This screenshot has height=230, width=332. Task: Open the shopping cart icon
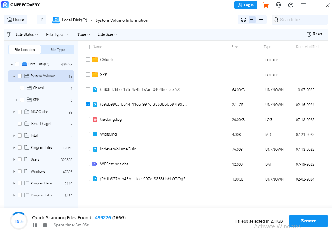coord(266,5)
